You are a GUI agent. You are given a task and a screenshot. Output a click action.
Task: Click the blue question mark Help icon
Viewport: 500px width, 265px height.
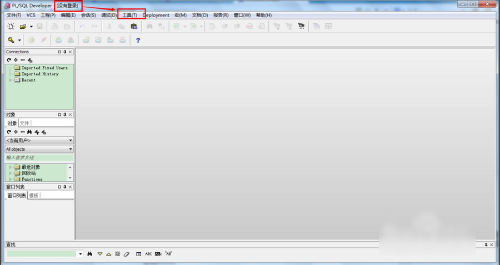pos(138,40)
